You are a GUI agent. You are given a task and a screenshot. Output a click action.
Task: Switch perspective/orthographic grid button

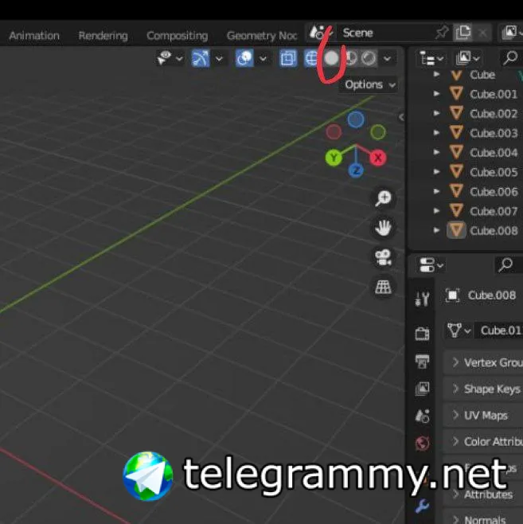[x=384, y=287]
